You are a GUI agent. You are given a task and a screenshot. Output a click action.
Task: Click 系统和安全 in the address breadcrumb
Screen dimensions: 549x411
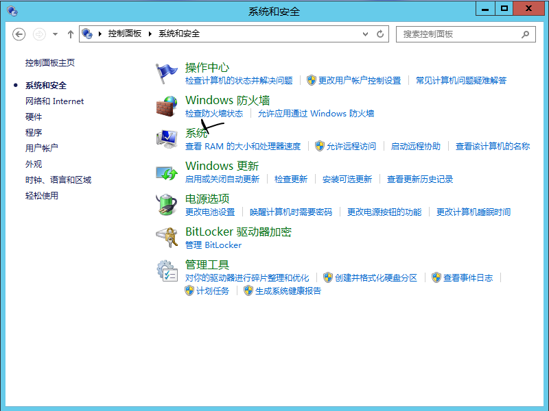(179, 34)
